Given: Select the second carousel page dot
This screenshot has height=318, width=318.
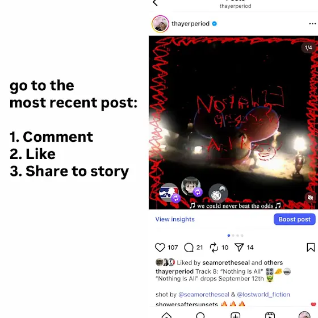Looking at the screenshot, I should pyautogui.click(x=233, y=236).
